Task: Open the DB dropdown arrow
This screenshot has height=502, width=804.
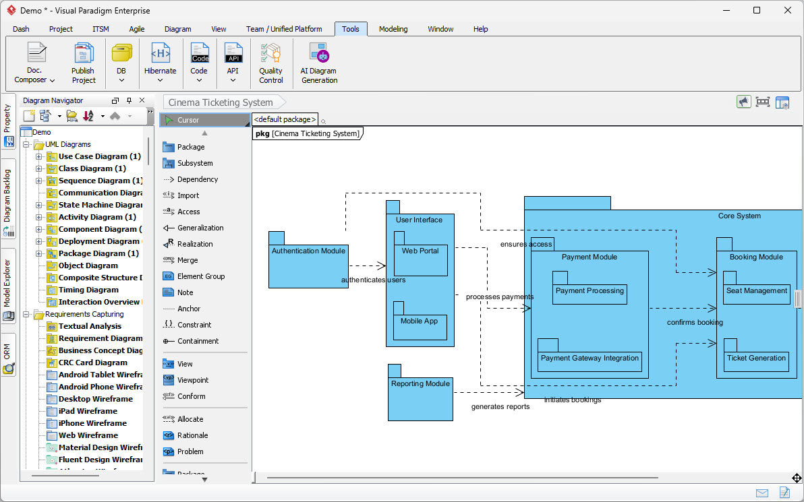Action: pos(121,80)
